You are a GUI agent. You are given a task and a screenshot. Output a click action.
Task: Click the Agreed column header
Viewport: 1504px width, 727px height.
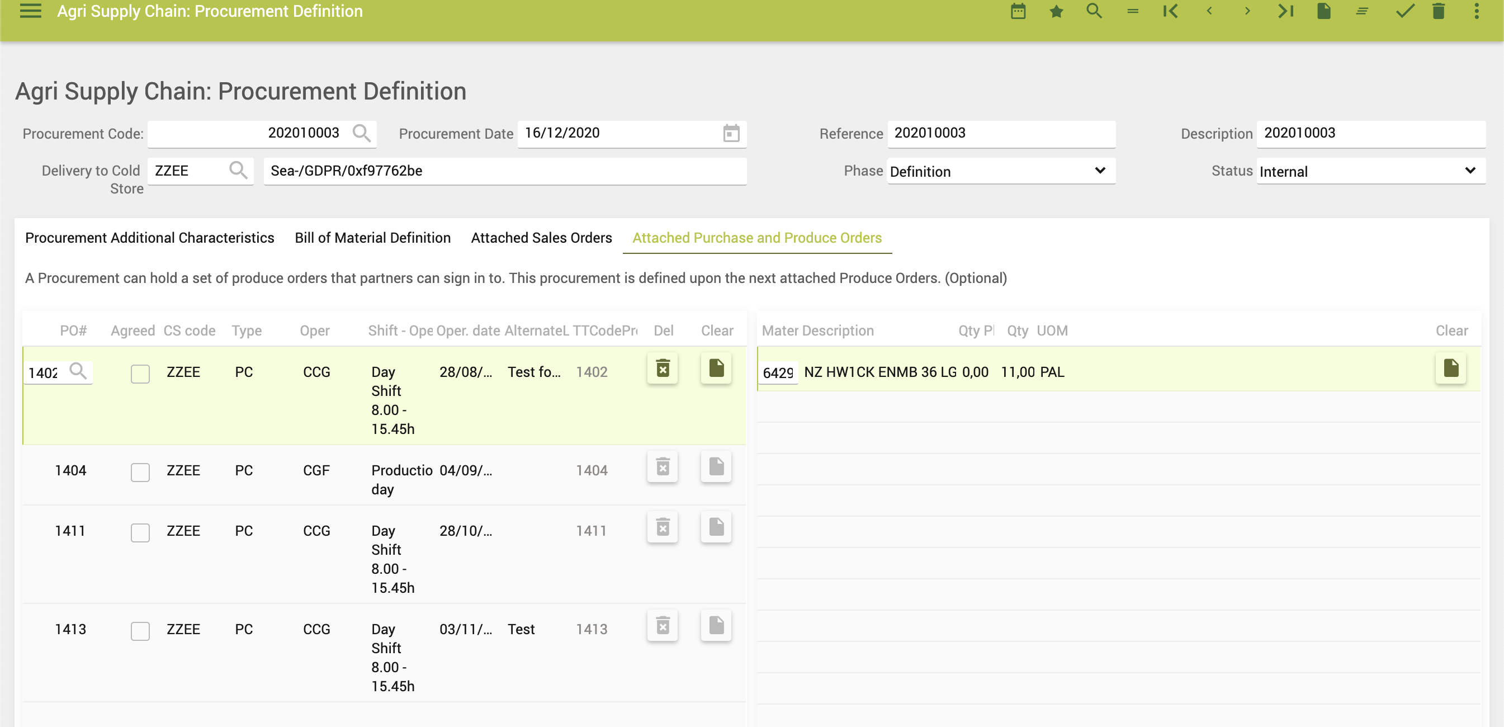click(133, 331)
